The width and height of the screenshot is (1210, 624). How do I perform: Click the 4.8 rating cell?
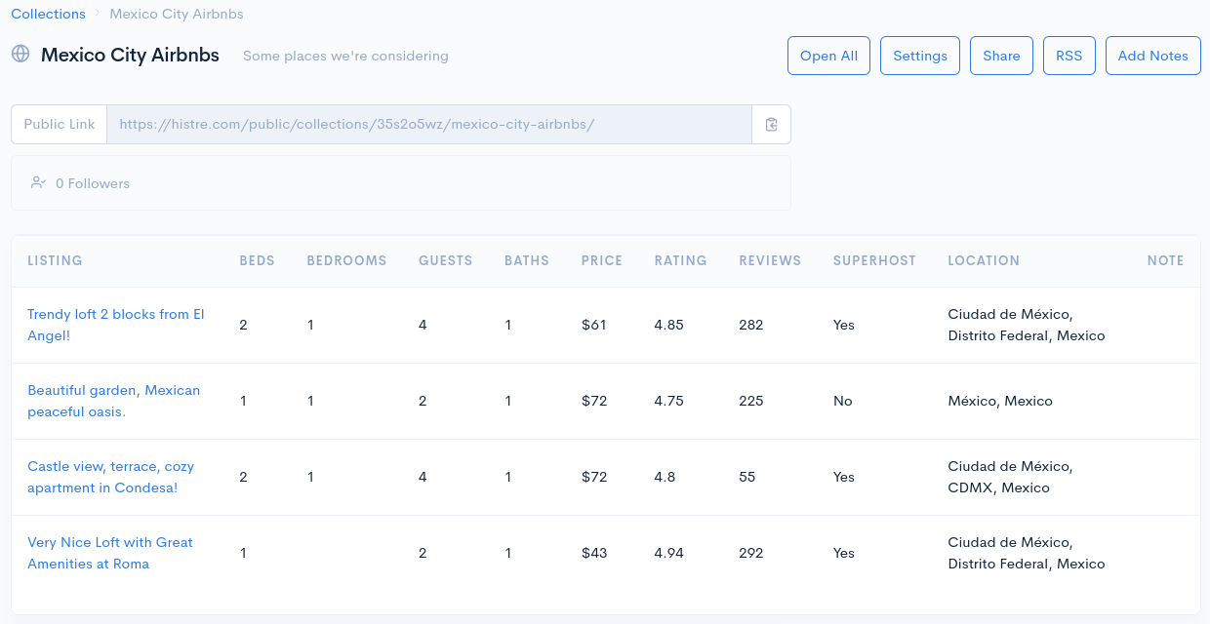[665, 477]
